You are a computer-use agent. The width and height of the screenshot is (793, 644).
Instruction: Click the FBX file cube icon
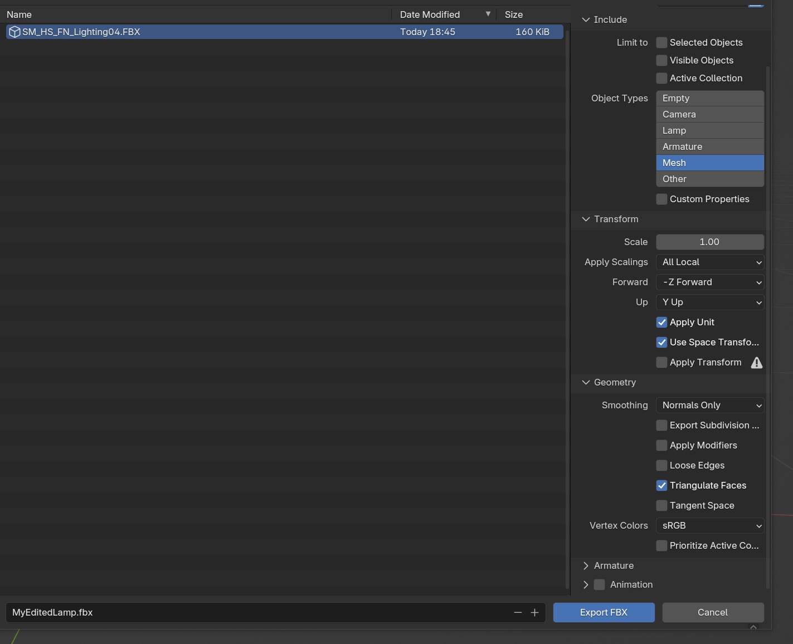(14, 32)
